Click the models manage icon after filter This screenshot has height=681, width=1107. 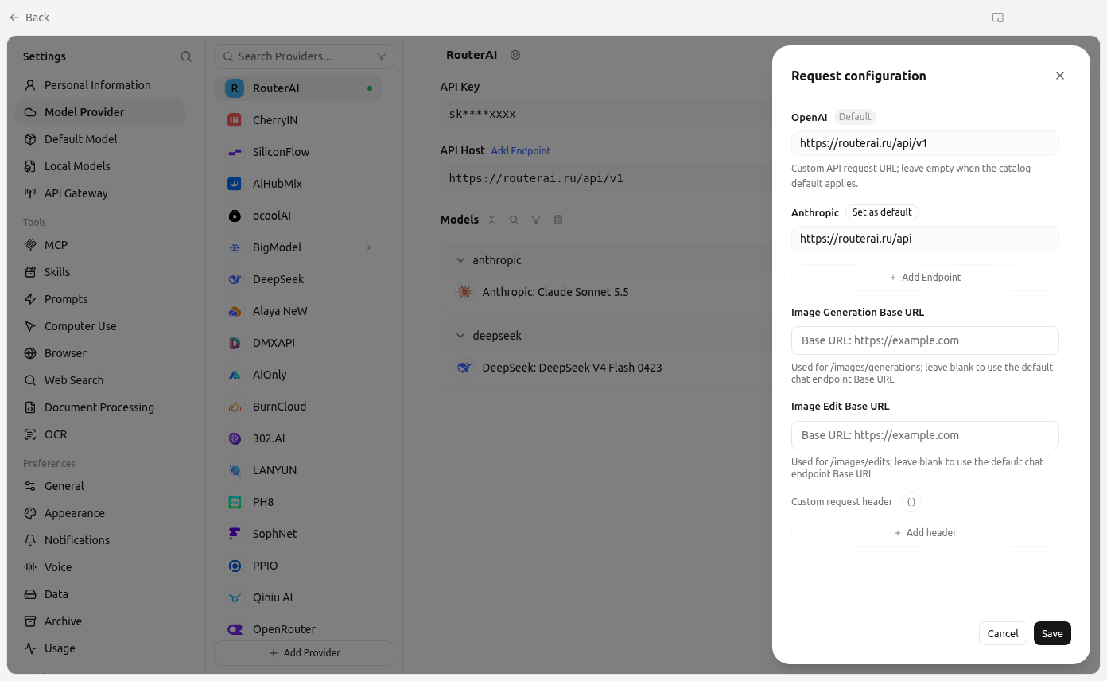(x=558, y=220)
